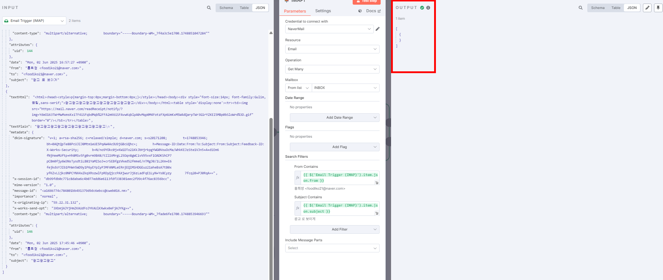Open Add Flag dropdown

tap(335, 147)
